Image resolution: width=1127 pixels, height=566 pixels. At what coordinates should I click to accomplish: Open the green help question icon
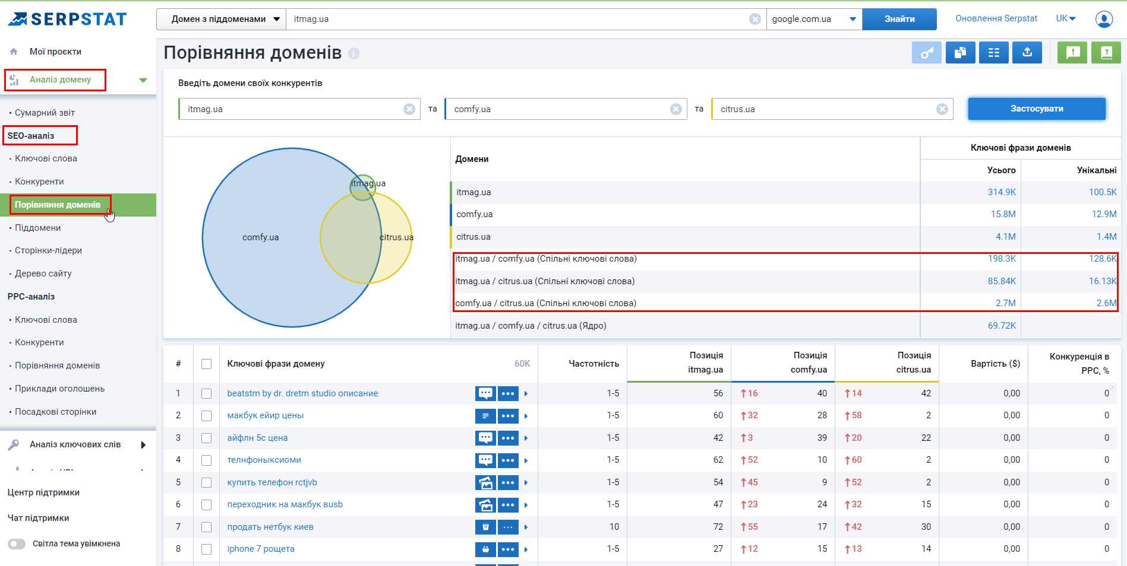(x=1106, y=53)
